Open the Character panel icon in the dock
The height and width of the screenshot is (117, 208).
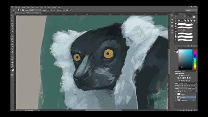tap(172, 30)
